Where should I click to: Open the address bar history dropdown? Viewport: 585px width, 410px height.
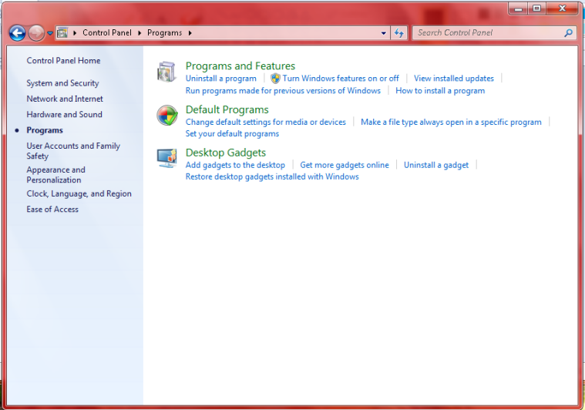click(x=384, y=33)
